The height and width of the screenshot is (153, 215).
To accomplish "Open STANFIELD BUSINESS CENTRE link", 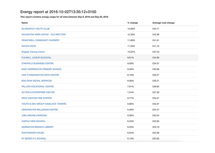I will coord(37,63).
